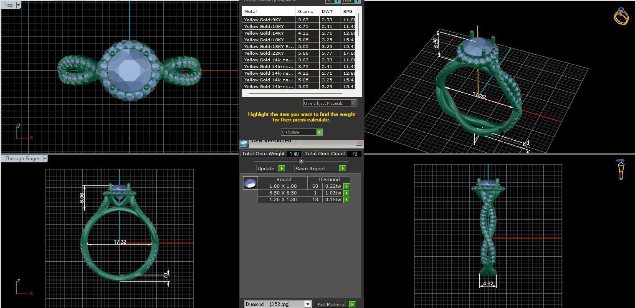Open the Top viewport dropdown arrow

point(18,5)
